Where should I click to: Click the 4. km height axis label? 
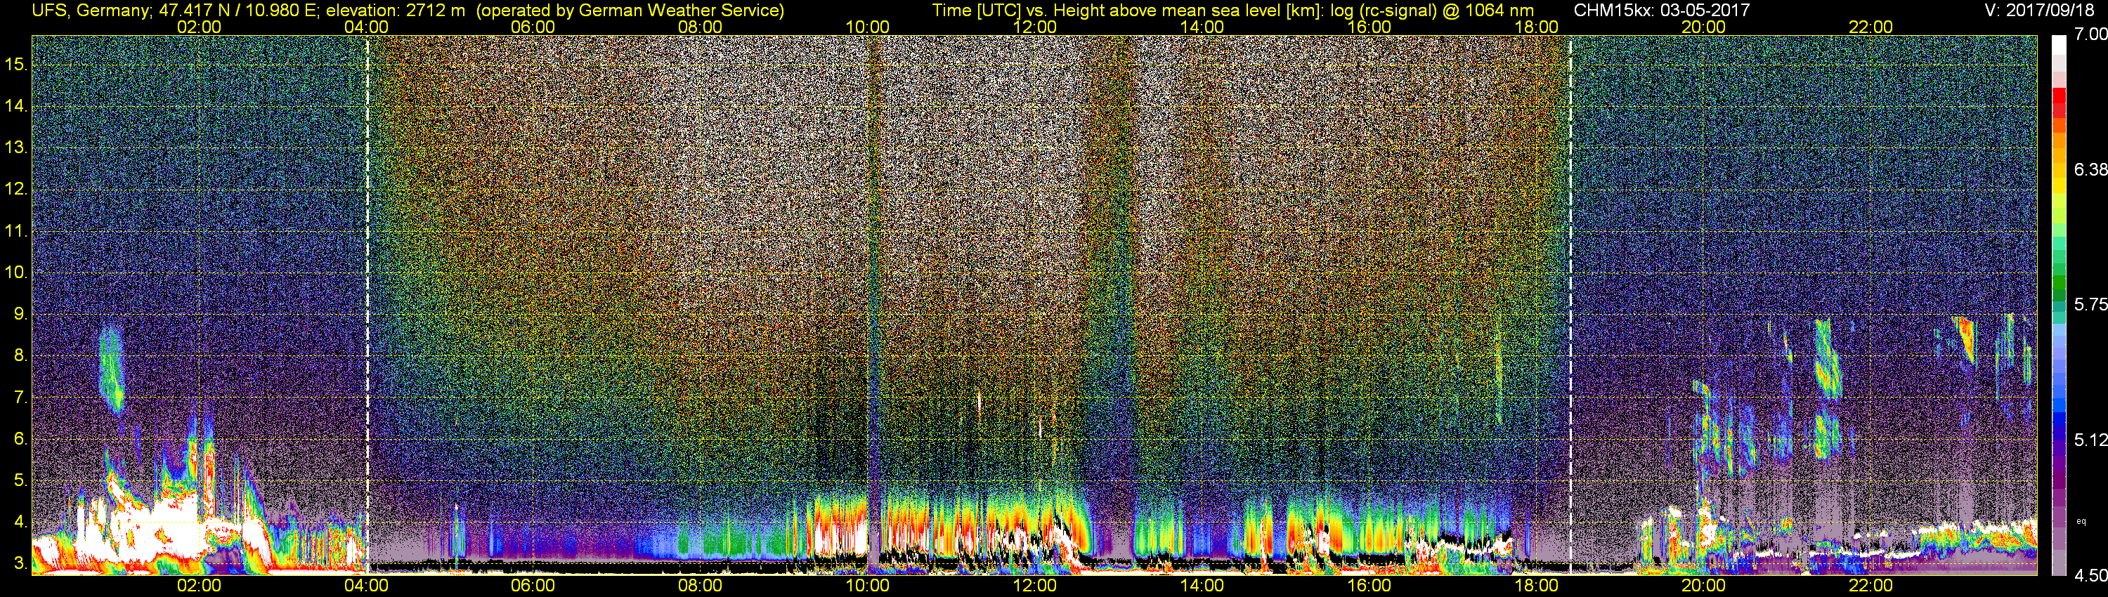click(x=20, y=523)
